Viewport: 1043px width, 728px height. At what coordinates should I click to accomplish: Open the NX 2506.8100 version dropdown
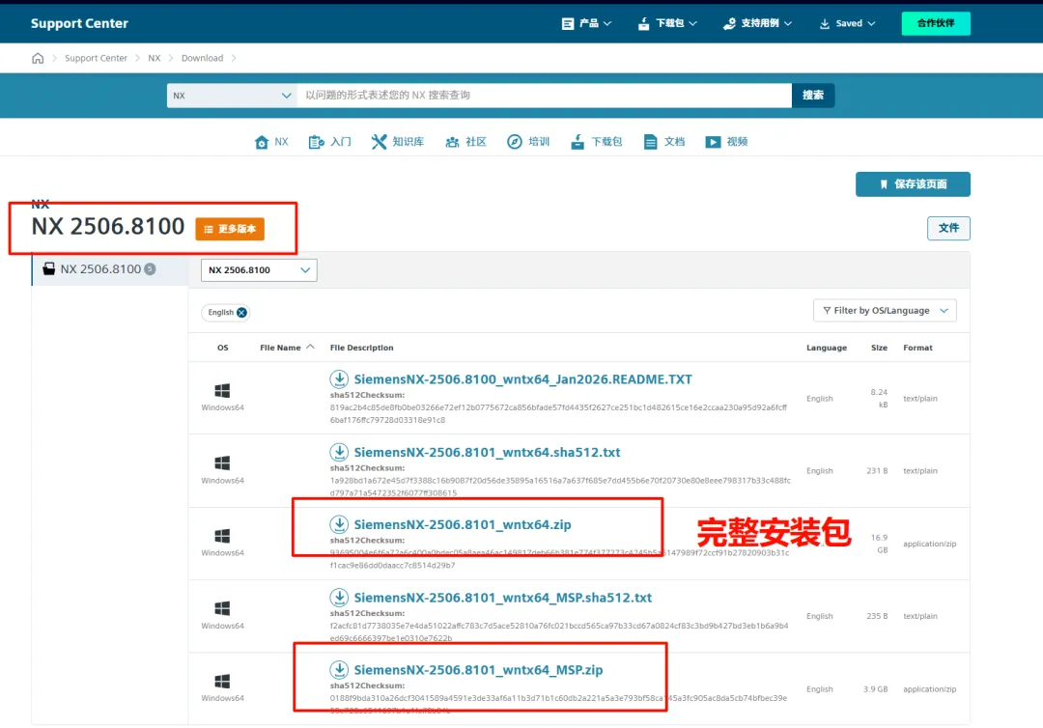pos(259,270)
